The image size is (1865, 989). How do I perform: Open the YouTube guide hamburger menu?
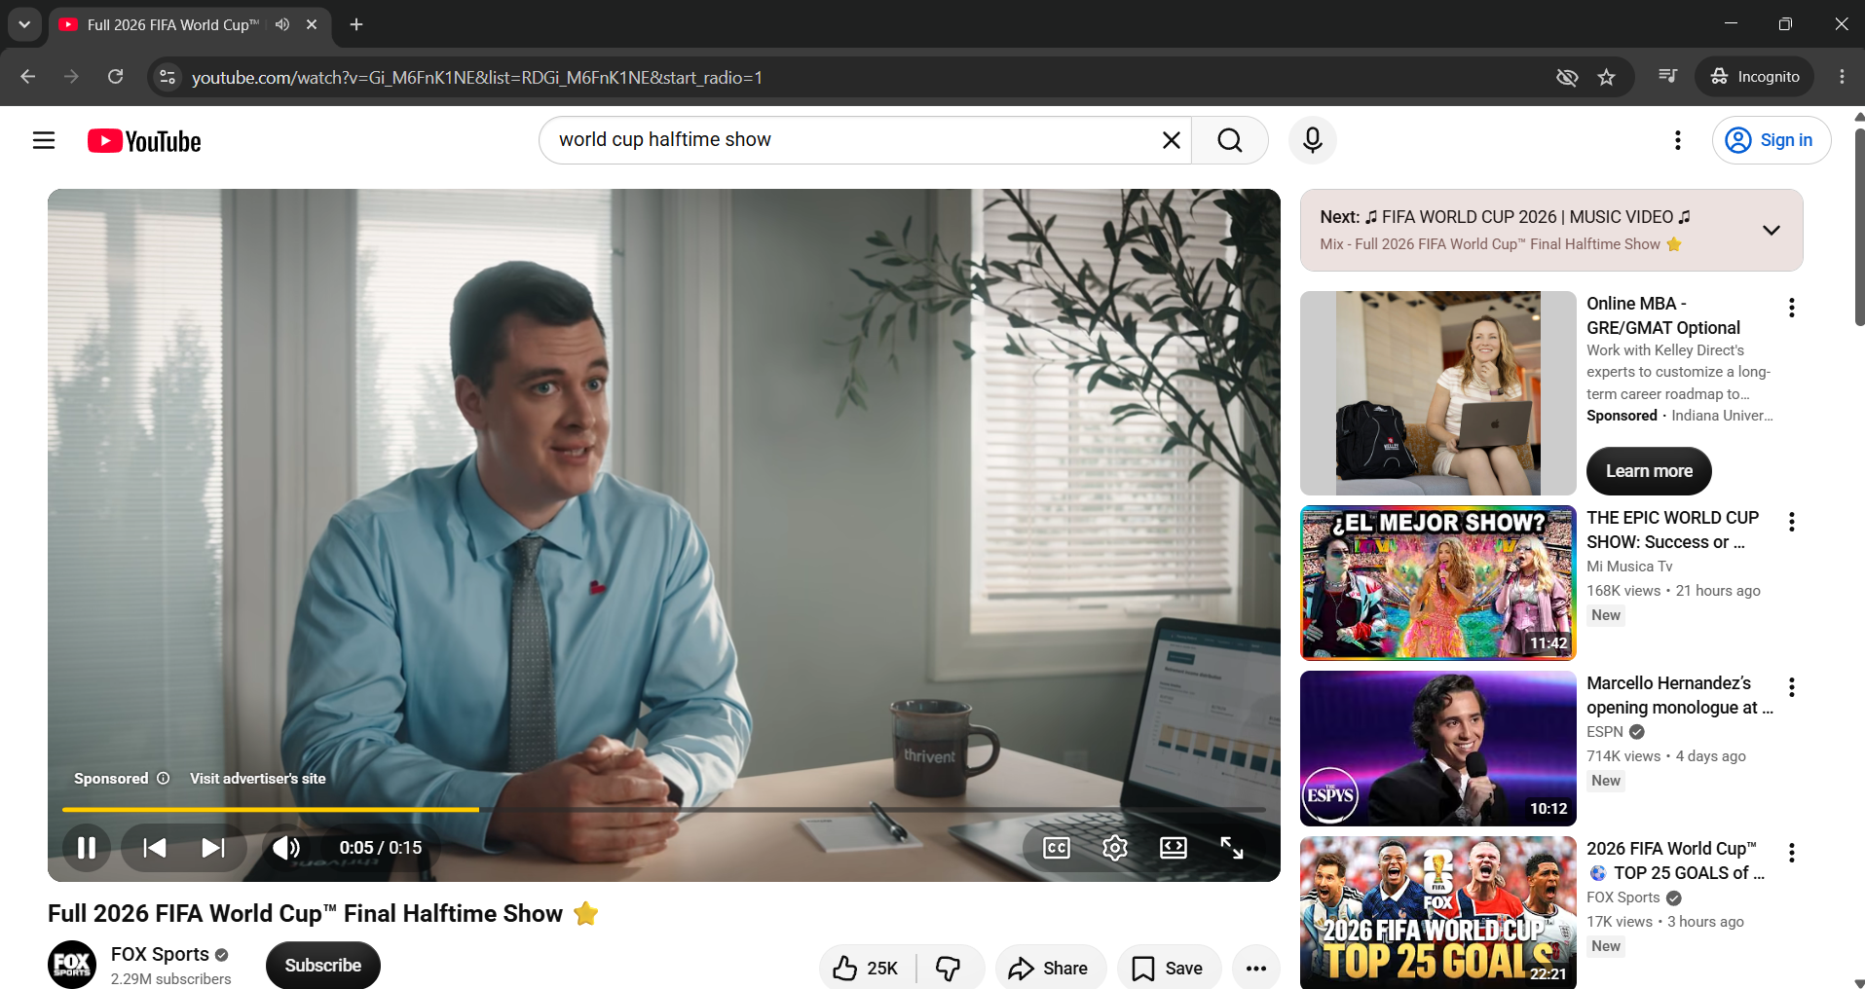pos(44,140)
